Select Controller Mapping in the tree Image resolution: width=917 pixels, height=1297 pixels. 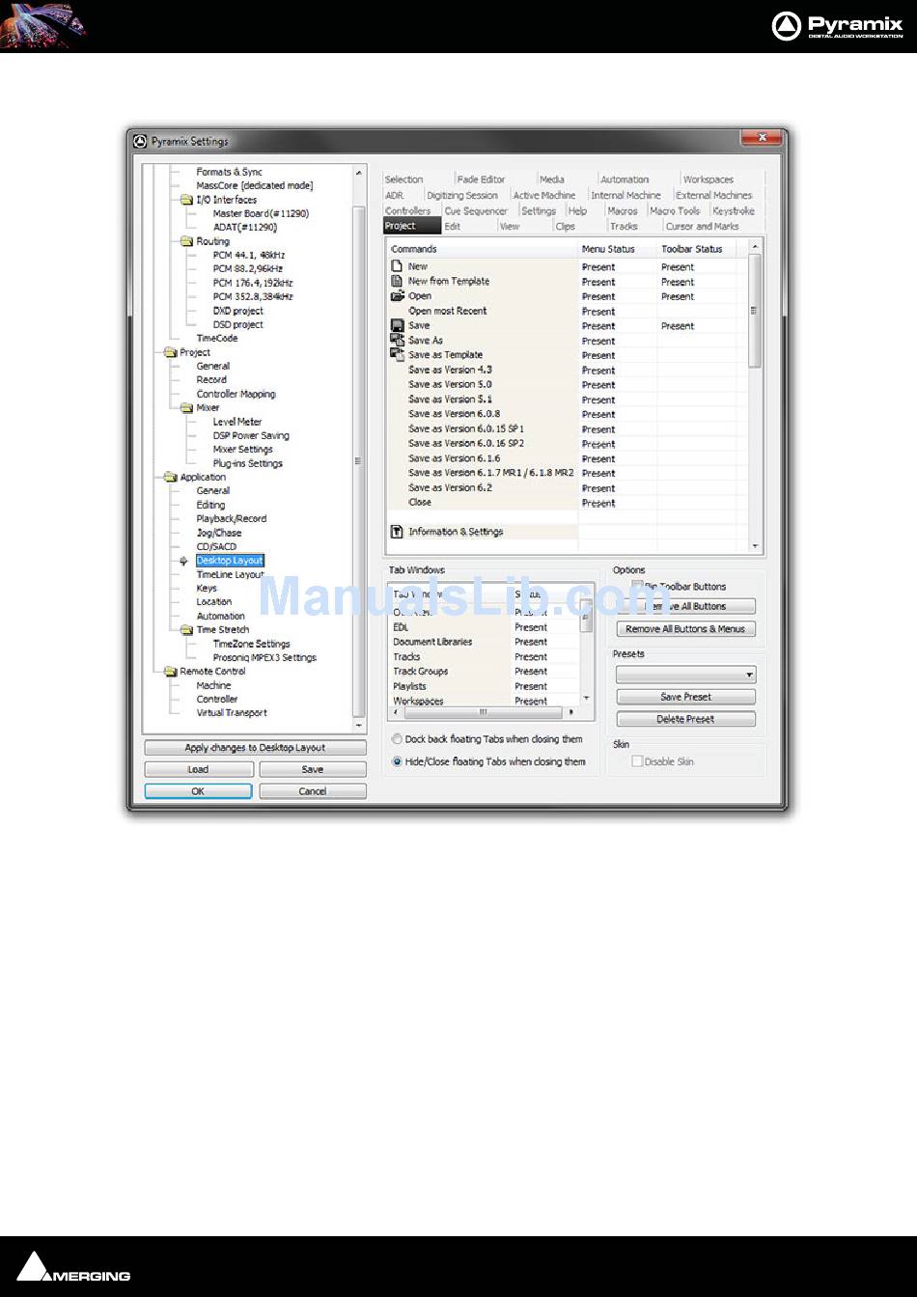tap(236, 394)
